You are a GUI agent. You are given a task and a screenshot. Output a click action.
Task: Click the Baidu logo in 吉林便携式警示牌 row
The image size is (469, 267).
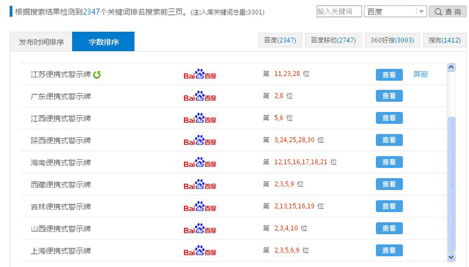click(x=200, y=207)
